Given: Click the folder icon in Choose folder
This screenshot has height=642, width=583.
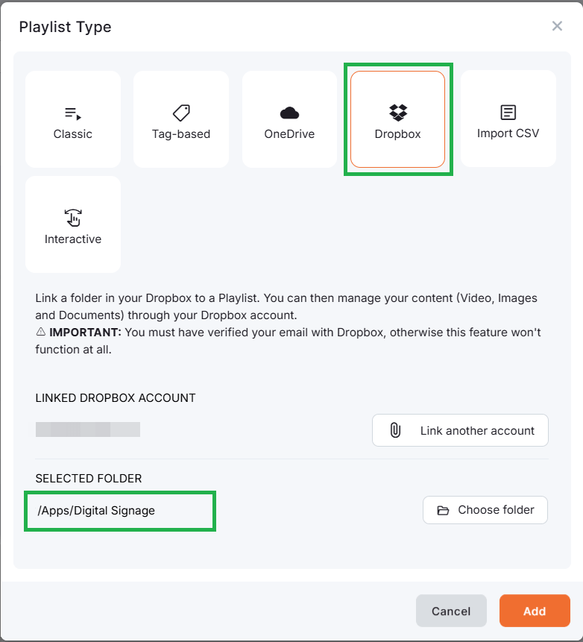Looking at the screenshot, I should click(x=443, y=510).
